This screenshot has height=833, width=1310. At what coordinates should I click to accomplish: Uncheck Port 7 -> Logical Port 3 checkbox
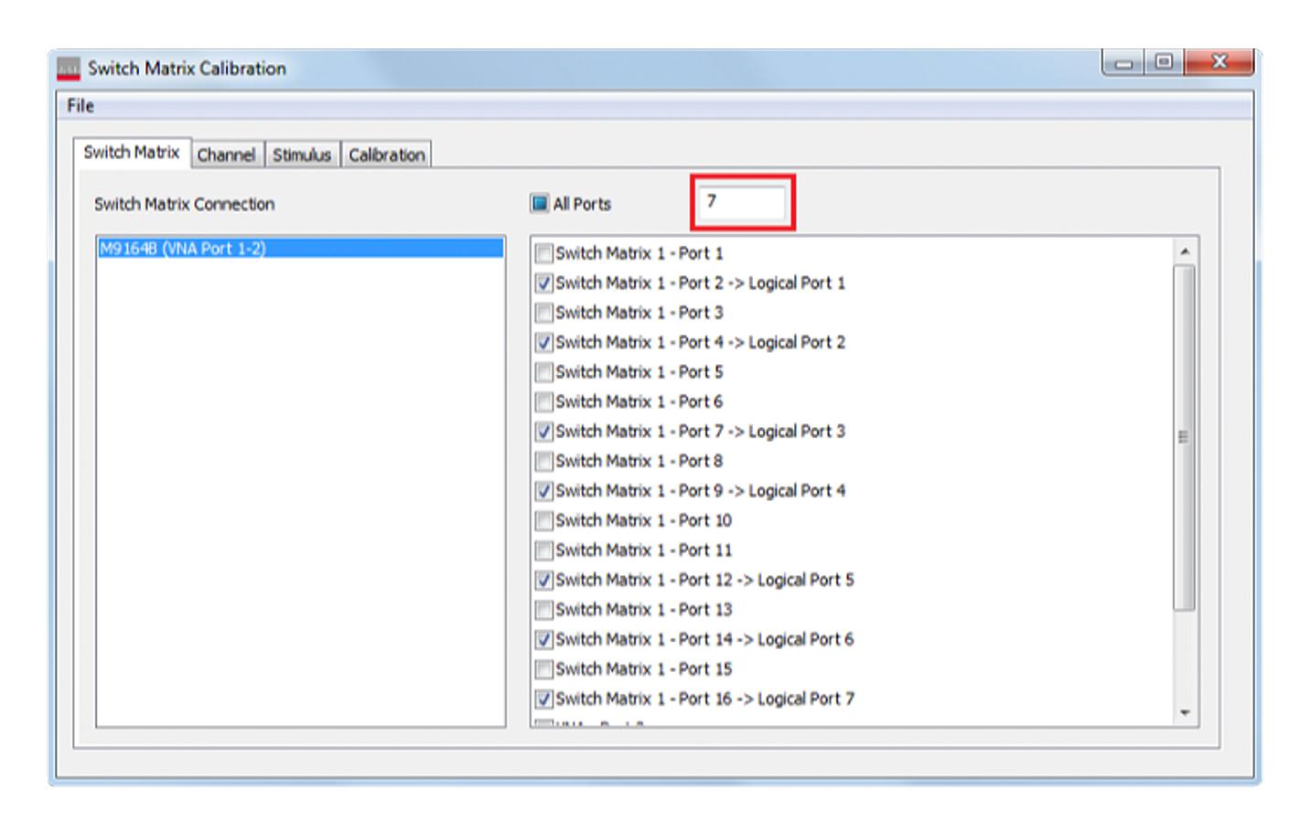pyautogui.click(x=544, y=432)
